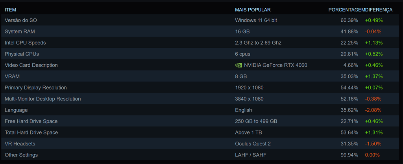Expand the Versão do SO row
The image size is (403, 164).
(21, 20)
